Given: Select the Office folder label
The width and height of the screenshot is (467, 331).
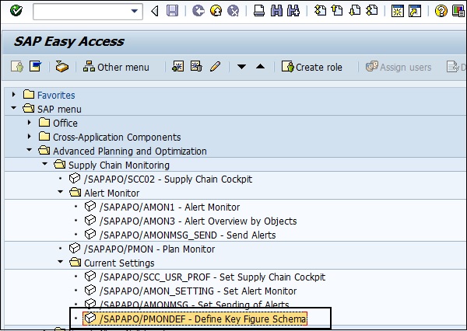Looking at the screenshot, I should click(x=65, y=123).
